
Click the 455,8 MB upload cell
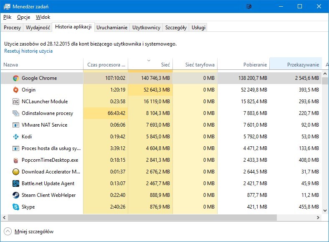296,207
